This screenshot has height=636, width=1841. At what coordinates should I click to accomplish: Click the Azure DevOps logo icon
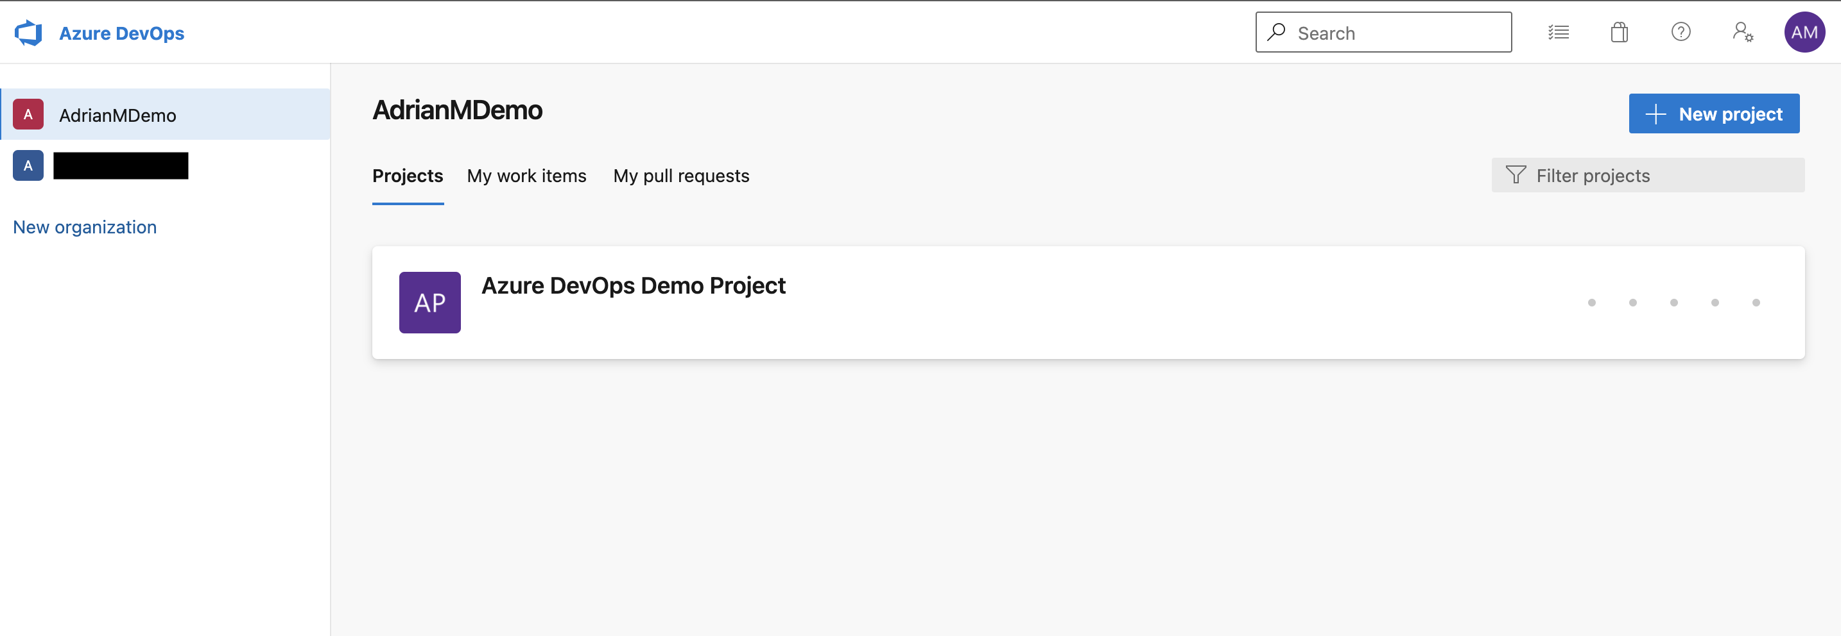pyautogui.click(x=29, y=33)
